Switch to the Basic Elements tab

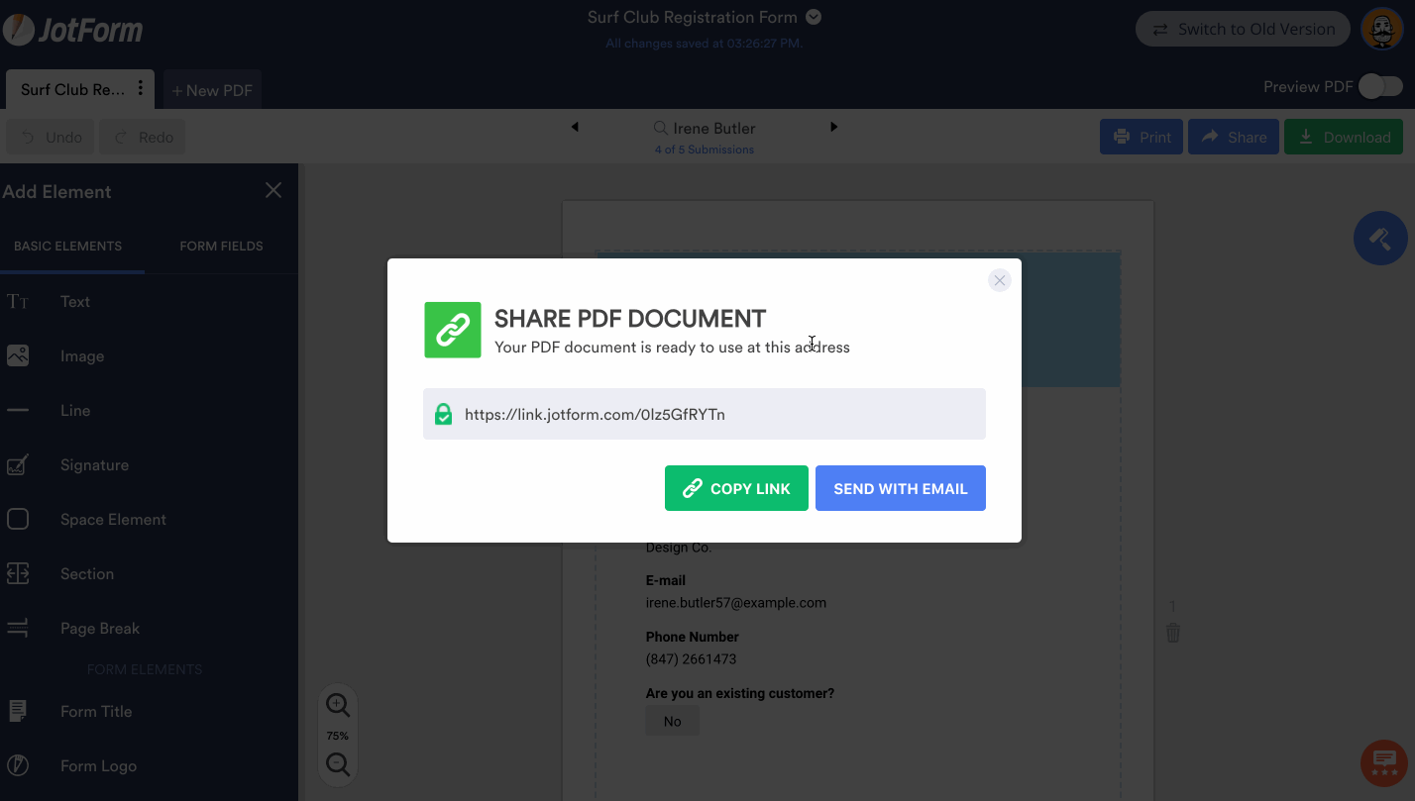[67, 247]
